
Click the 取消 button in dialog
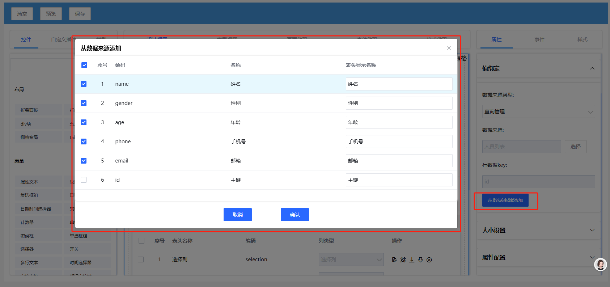(237, 215)
